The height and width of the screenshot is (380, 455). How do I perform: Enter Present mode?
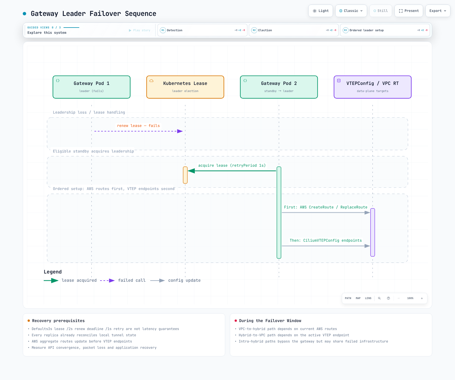[x=409, y=11]
